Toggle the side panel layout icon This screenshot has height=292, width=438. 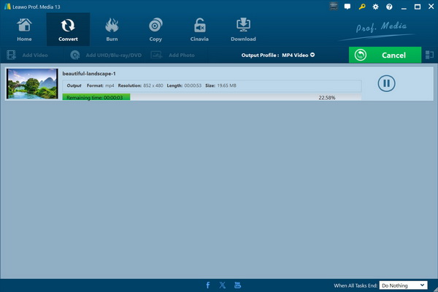(x=429, y=55)
